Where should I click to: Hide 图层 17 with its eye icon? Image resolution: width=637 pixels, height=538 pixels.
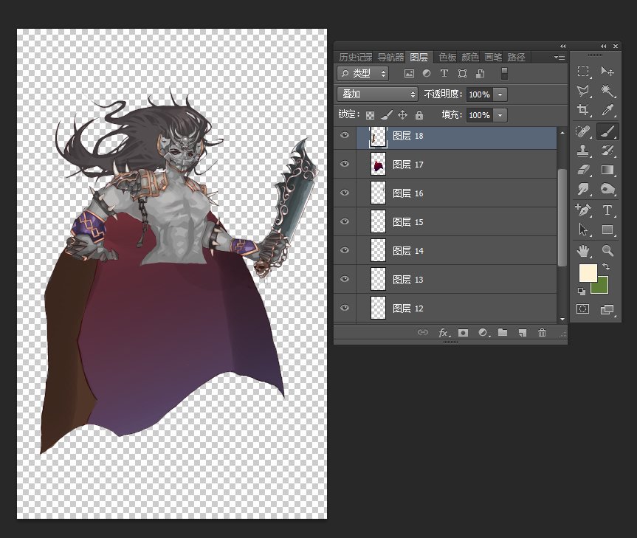click(345, 164)
